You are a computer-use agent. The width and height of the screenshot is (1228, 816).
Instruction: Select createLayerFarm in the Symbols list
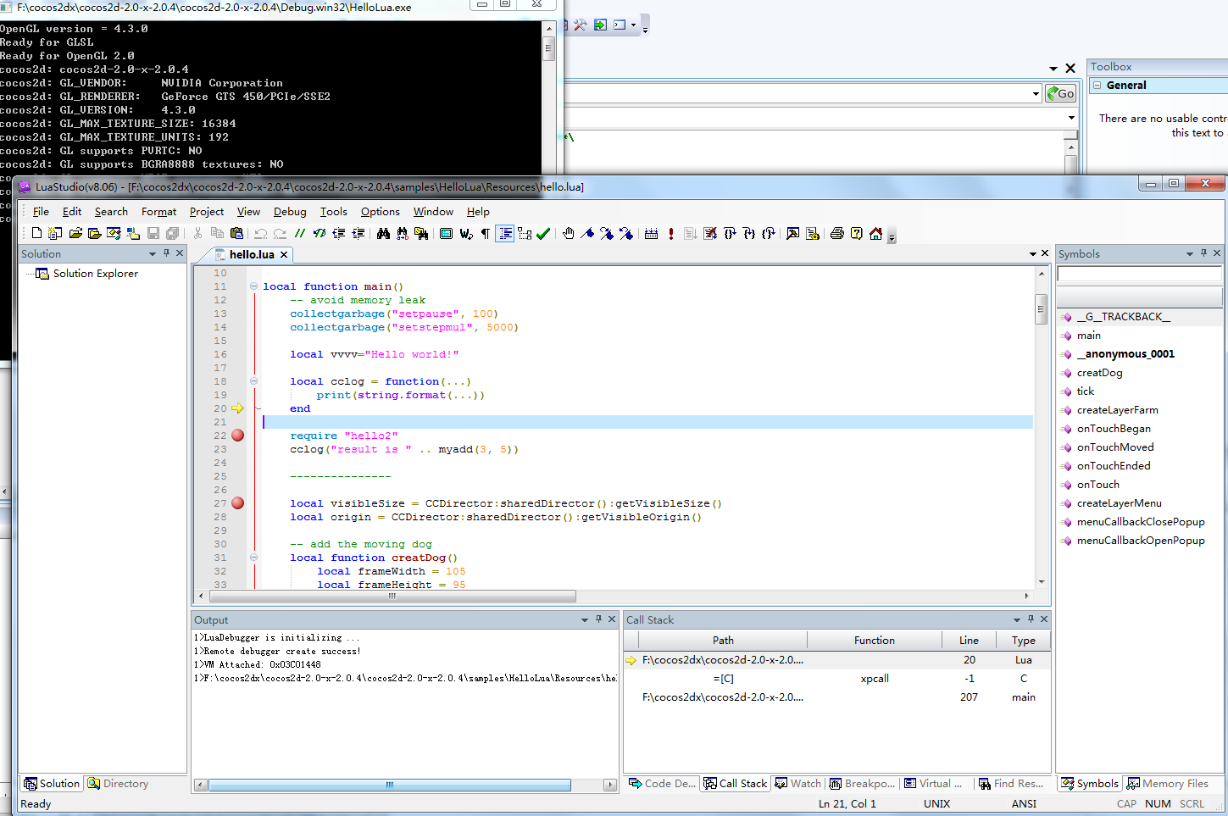(1117, 410)
